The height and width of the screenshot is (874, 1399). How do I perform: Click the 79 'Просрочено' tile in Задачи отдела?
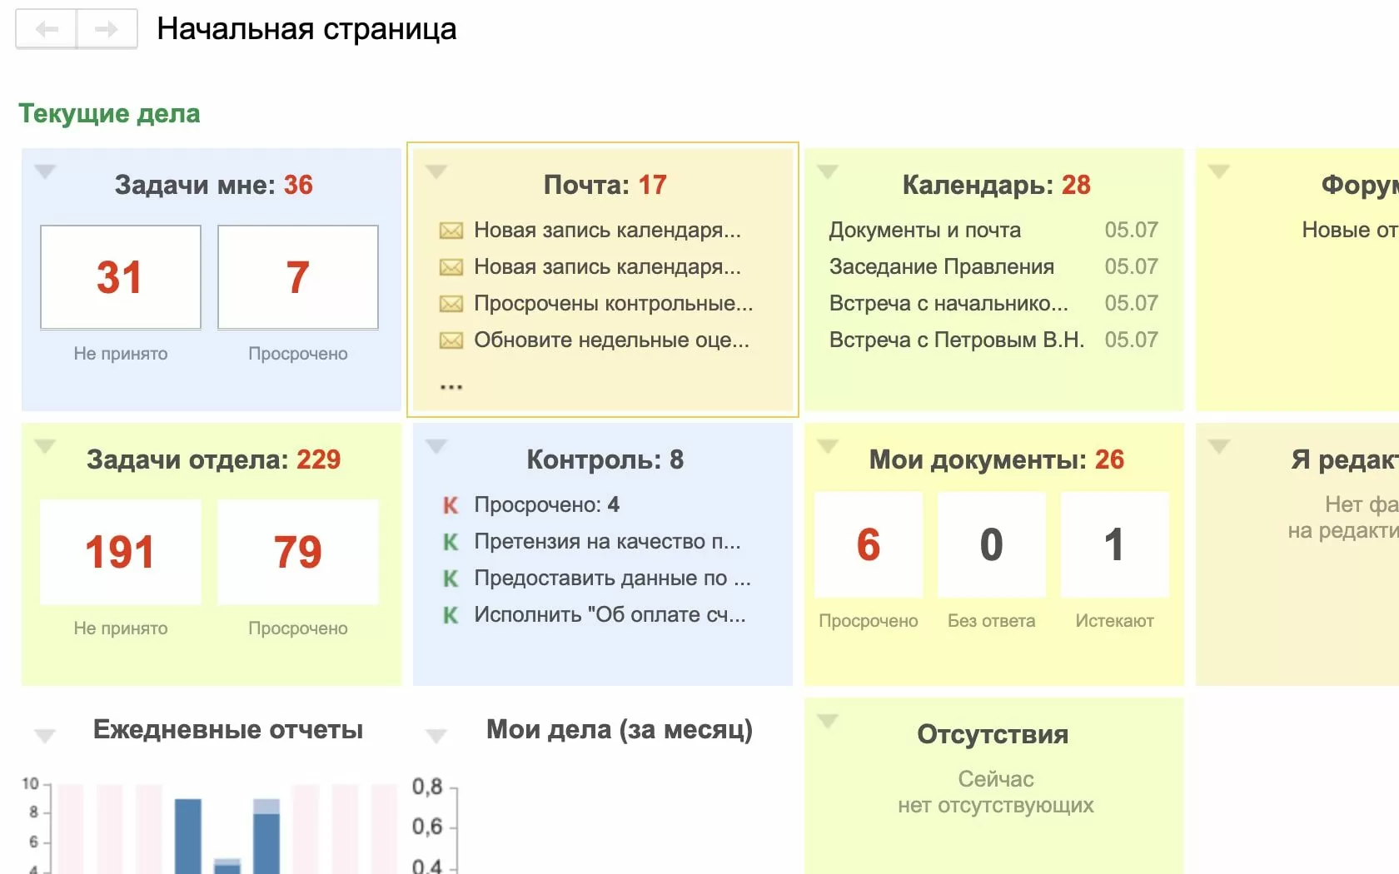click(298, 552)
